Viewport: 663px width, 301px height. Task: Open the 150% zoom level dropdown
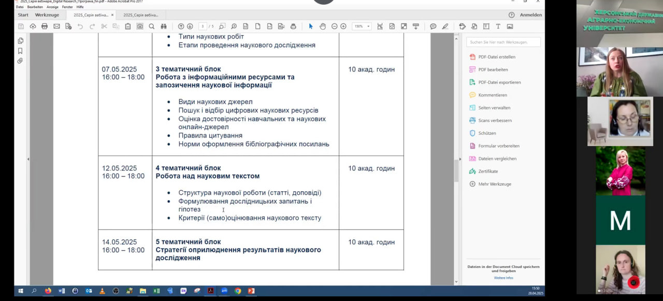pyautogui.click(x=362, y=26)
